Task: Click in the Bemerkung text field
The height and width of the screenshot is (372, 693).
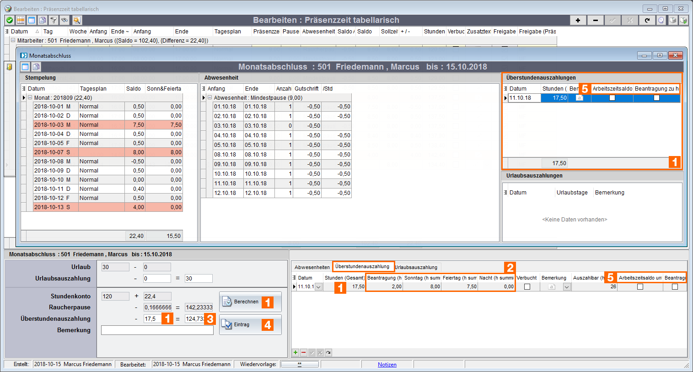Action: click(x=157, y=330)
